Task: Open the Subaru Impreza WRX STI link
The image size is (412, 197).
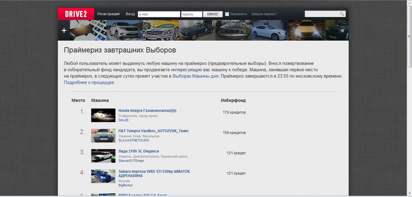Action: (x=154, y=173)
